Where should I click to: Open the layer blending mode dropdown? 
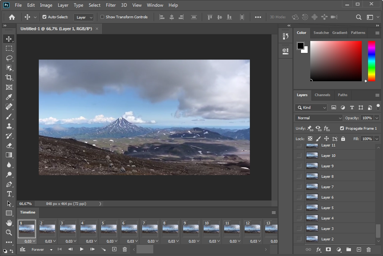coord(318,118)
